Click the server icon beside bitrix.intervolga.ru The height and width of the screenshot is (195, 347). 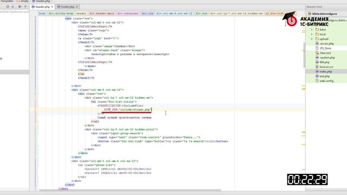click(x=310, y=14)
